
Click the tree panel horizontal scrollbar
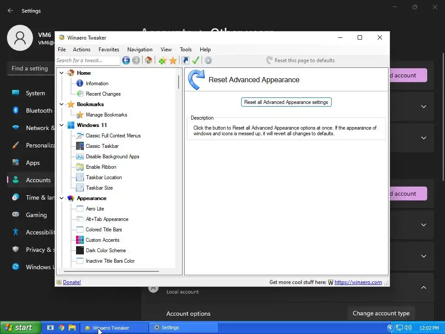(111, 271)
